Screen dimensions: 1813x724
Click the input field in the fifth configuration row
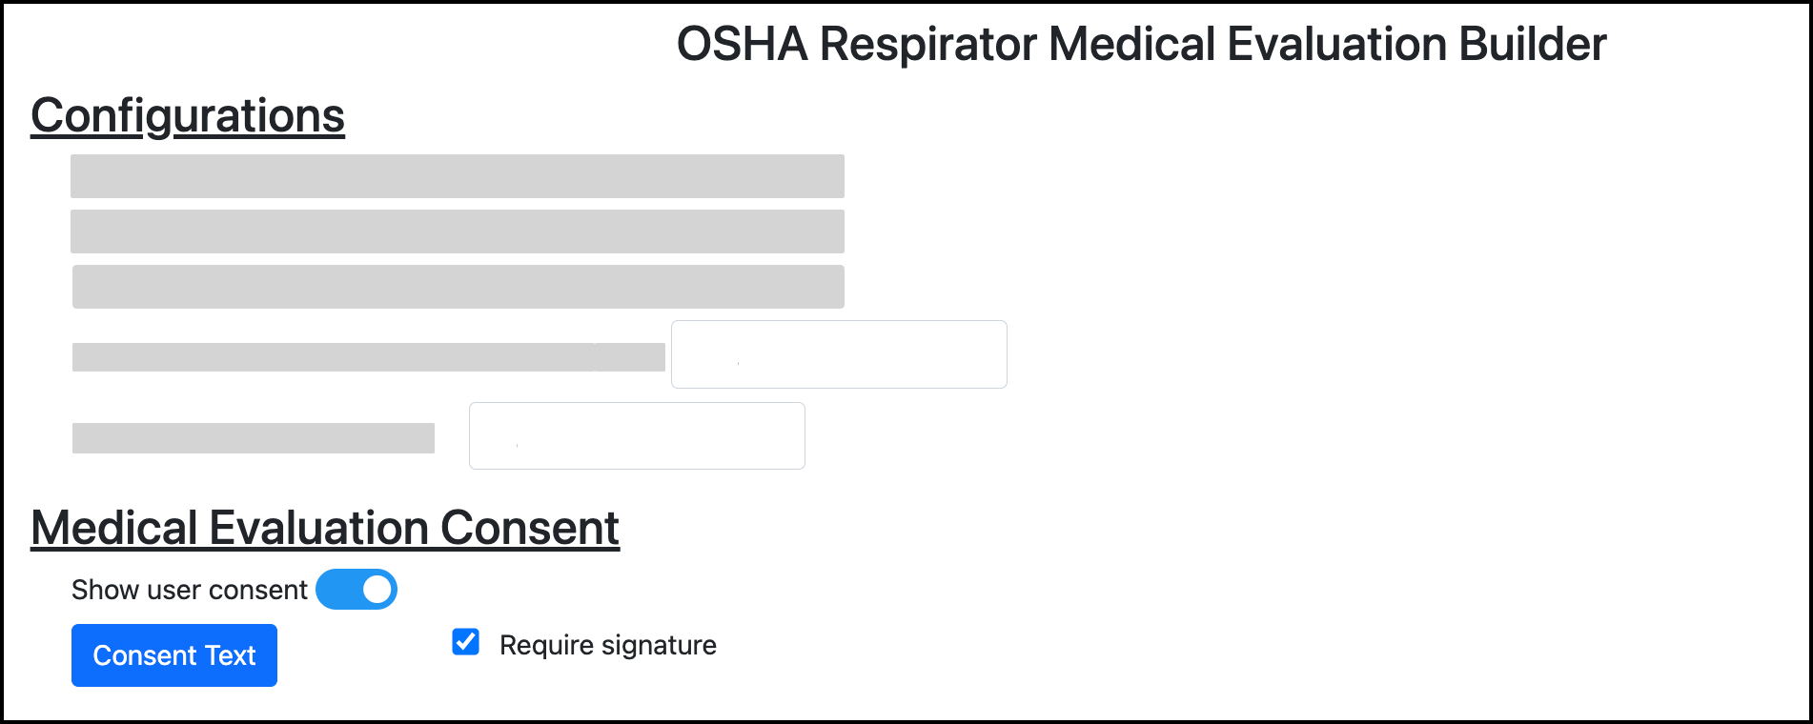point(637,435)
